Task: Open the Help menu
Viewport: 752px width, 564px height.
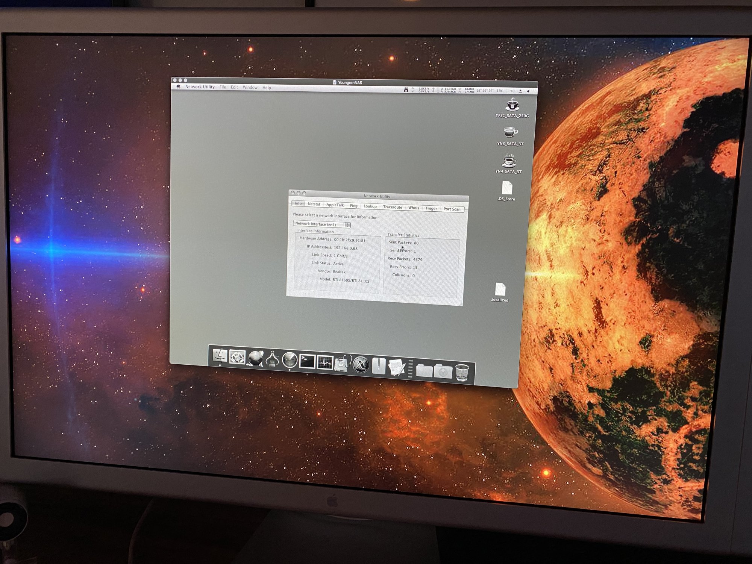Action: tap(267, 88)
